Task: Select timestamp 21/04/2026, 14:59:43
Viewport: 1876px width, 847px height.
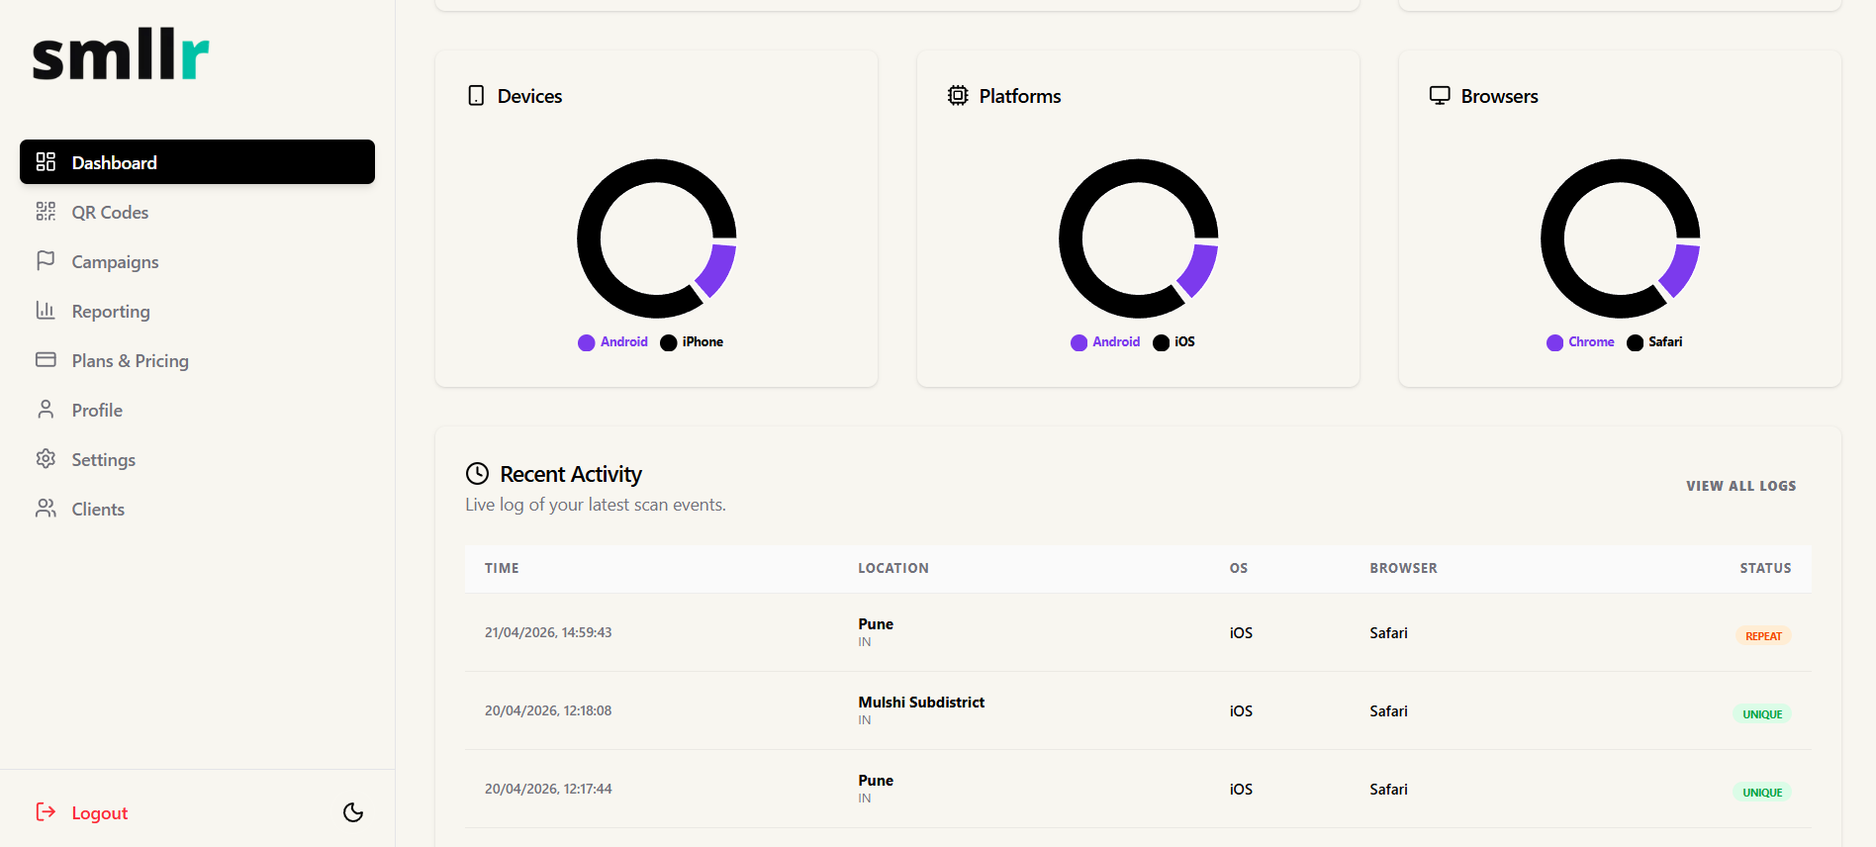Action: coord(548,632)
